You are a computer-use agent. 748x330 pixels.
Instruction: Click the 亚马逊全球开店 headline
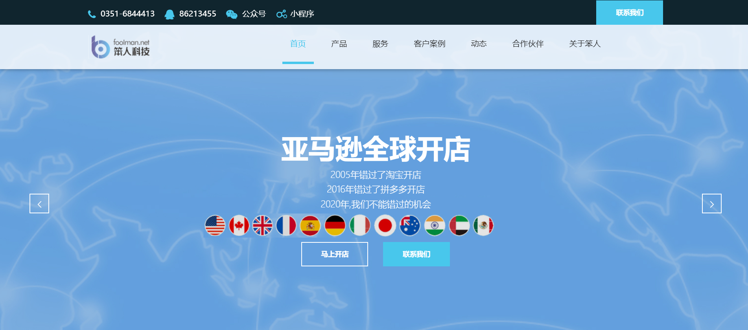(376, 149)
